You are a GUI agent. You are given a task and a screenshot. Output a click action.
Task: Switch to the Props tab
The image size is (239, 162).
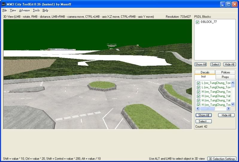coord(225,77)
